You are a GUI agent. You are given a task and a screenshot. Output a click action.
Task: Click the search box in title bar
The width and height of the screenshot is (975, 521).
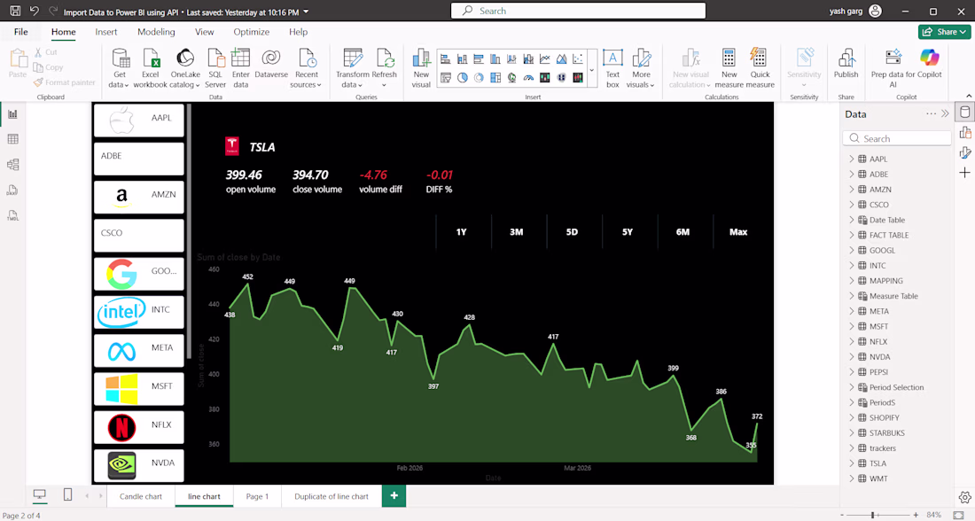[x=578, y=11]
